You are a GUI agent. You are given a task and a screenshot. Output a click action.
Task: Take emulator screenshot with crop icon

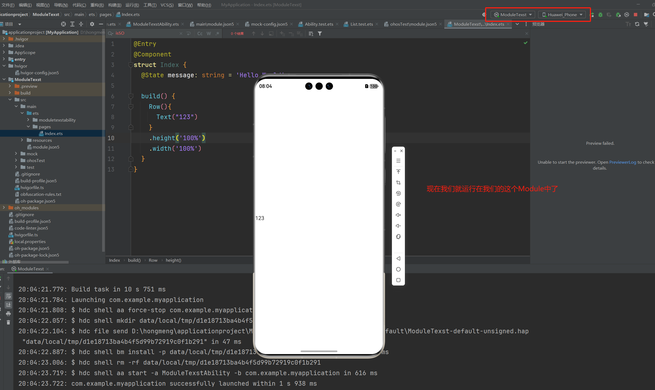click(398, 183)
